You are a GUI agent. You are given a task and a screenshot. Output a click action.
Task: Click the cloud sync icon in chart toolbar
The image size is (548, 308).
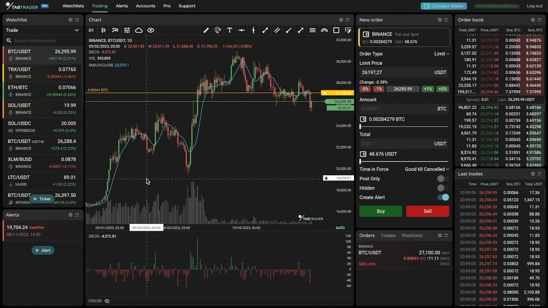click(139, 30)
